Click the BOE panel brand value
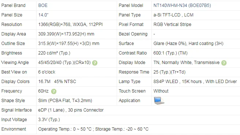The height and width of the screenshot is (135, 240). click(x=43, y=5)
